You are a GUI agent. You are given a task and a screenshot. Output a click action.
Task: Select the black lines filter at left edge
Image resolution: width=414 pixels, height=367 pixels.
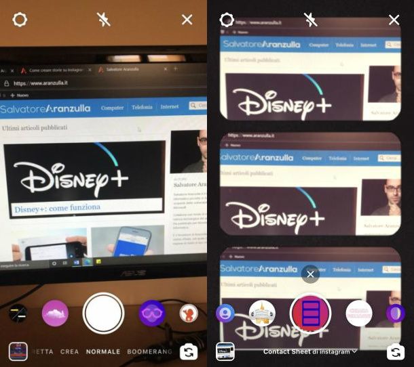tap(18, 313)
